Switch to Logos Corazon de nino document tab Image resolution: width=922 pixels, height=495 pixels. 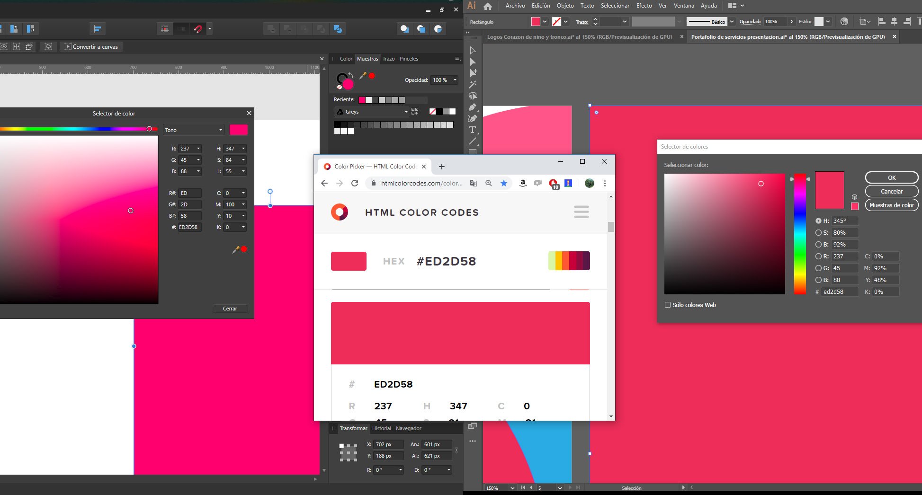tap(580, 37)
